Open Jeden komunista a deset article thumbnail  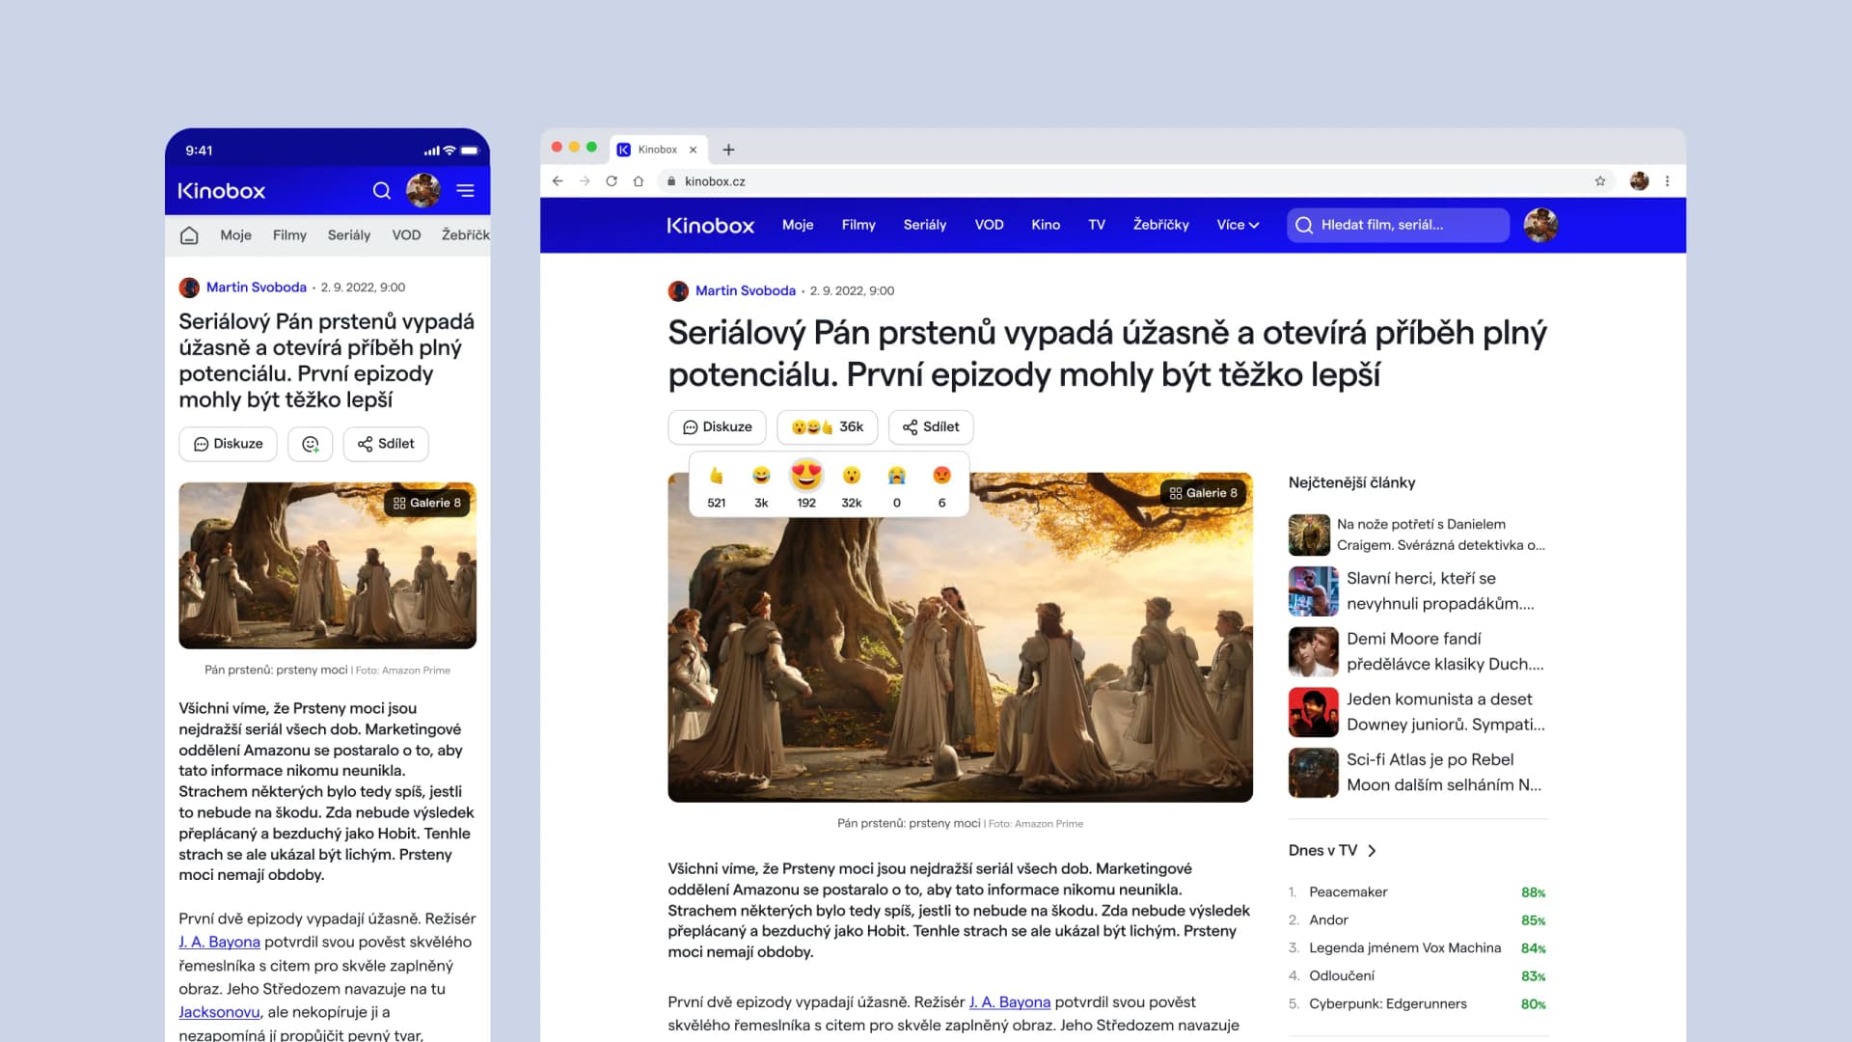[x=1313, y=712]
